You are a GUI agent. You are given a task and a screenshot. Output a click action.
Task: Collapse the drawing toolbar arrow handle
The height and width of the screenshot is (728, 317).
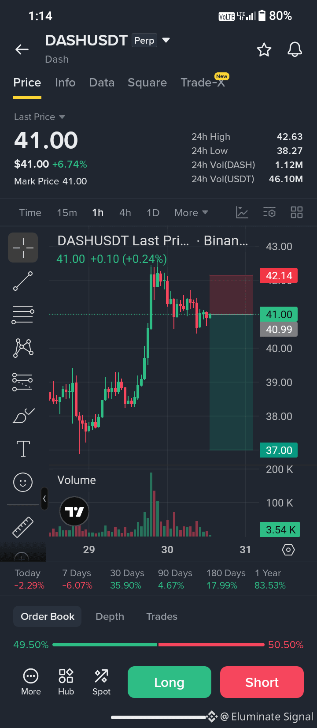(x=44, y=499)
